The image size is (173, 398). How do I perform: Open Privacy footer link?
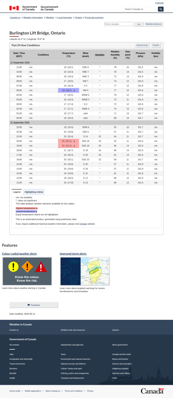pyautogui.click(x=90, y=391)
